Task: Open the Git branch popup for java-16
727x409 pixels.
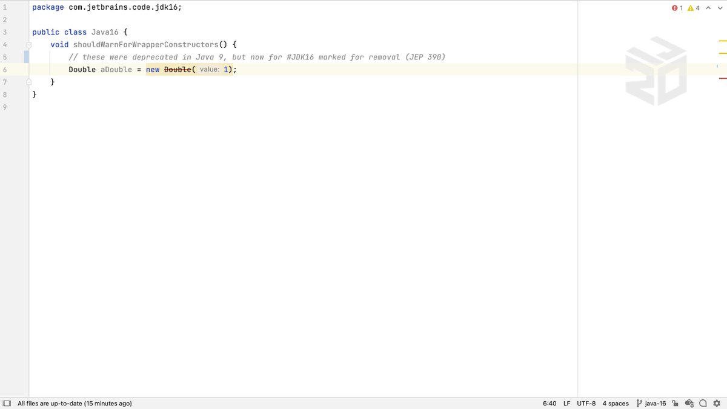Action: tap(653, 403)
